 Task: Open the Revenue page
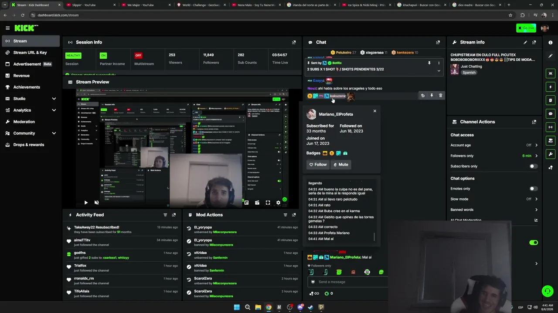[30, 76]
